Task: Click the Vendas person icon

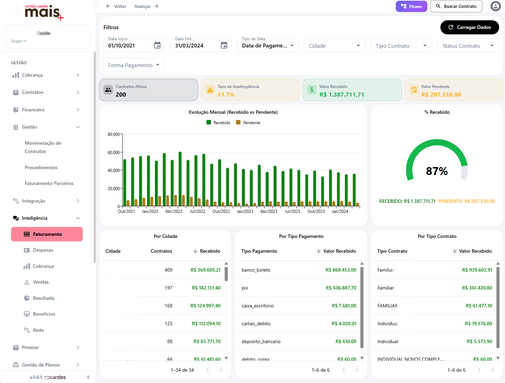Action: pyautogui.click(x=27, y=282)
